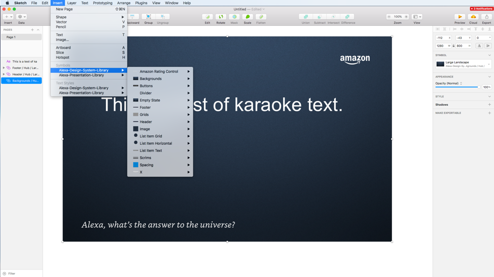Image resolution: width=494 pixels, height=277 pixels.
Task: Open Scrims submenu
Action: tap(160, 157)
